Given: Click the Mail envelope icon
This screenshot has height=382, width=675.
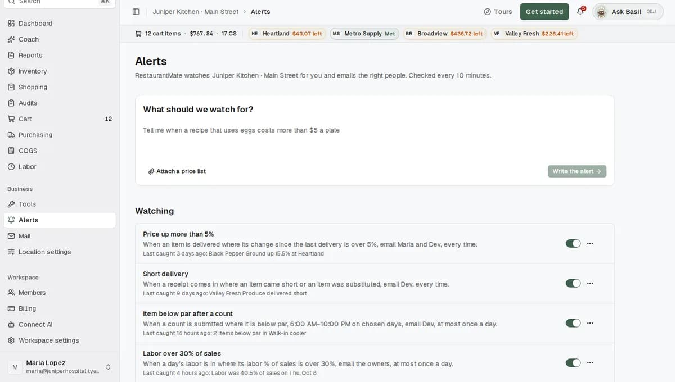Looking at the screenshot, I should (x=11, y=236).
